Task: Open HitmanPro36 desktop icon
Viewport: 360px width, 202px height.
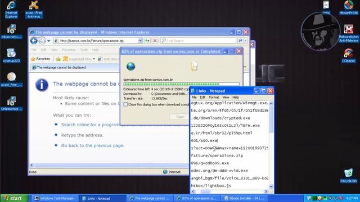Action: tap(349, 8)
